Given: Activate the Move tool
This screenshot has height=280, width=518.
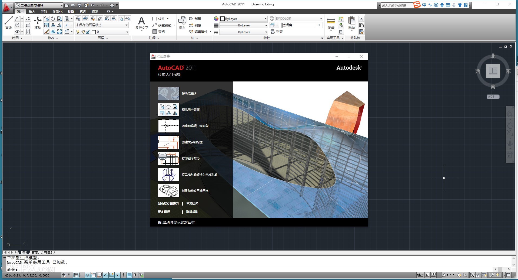Looking at the screenshot, I should 38,23.
